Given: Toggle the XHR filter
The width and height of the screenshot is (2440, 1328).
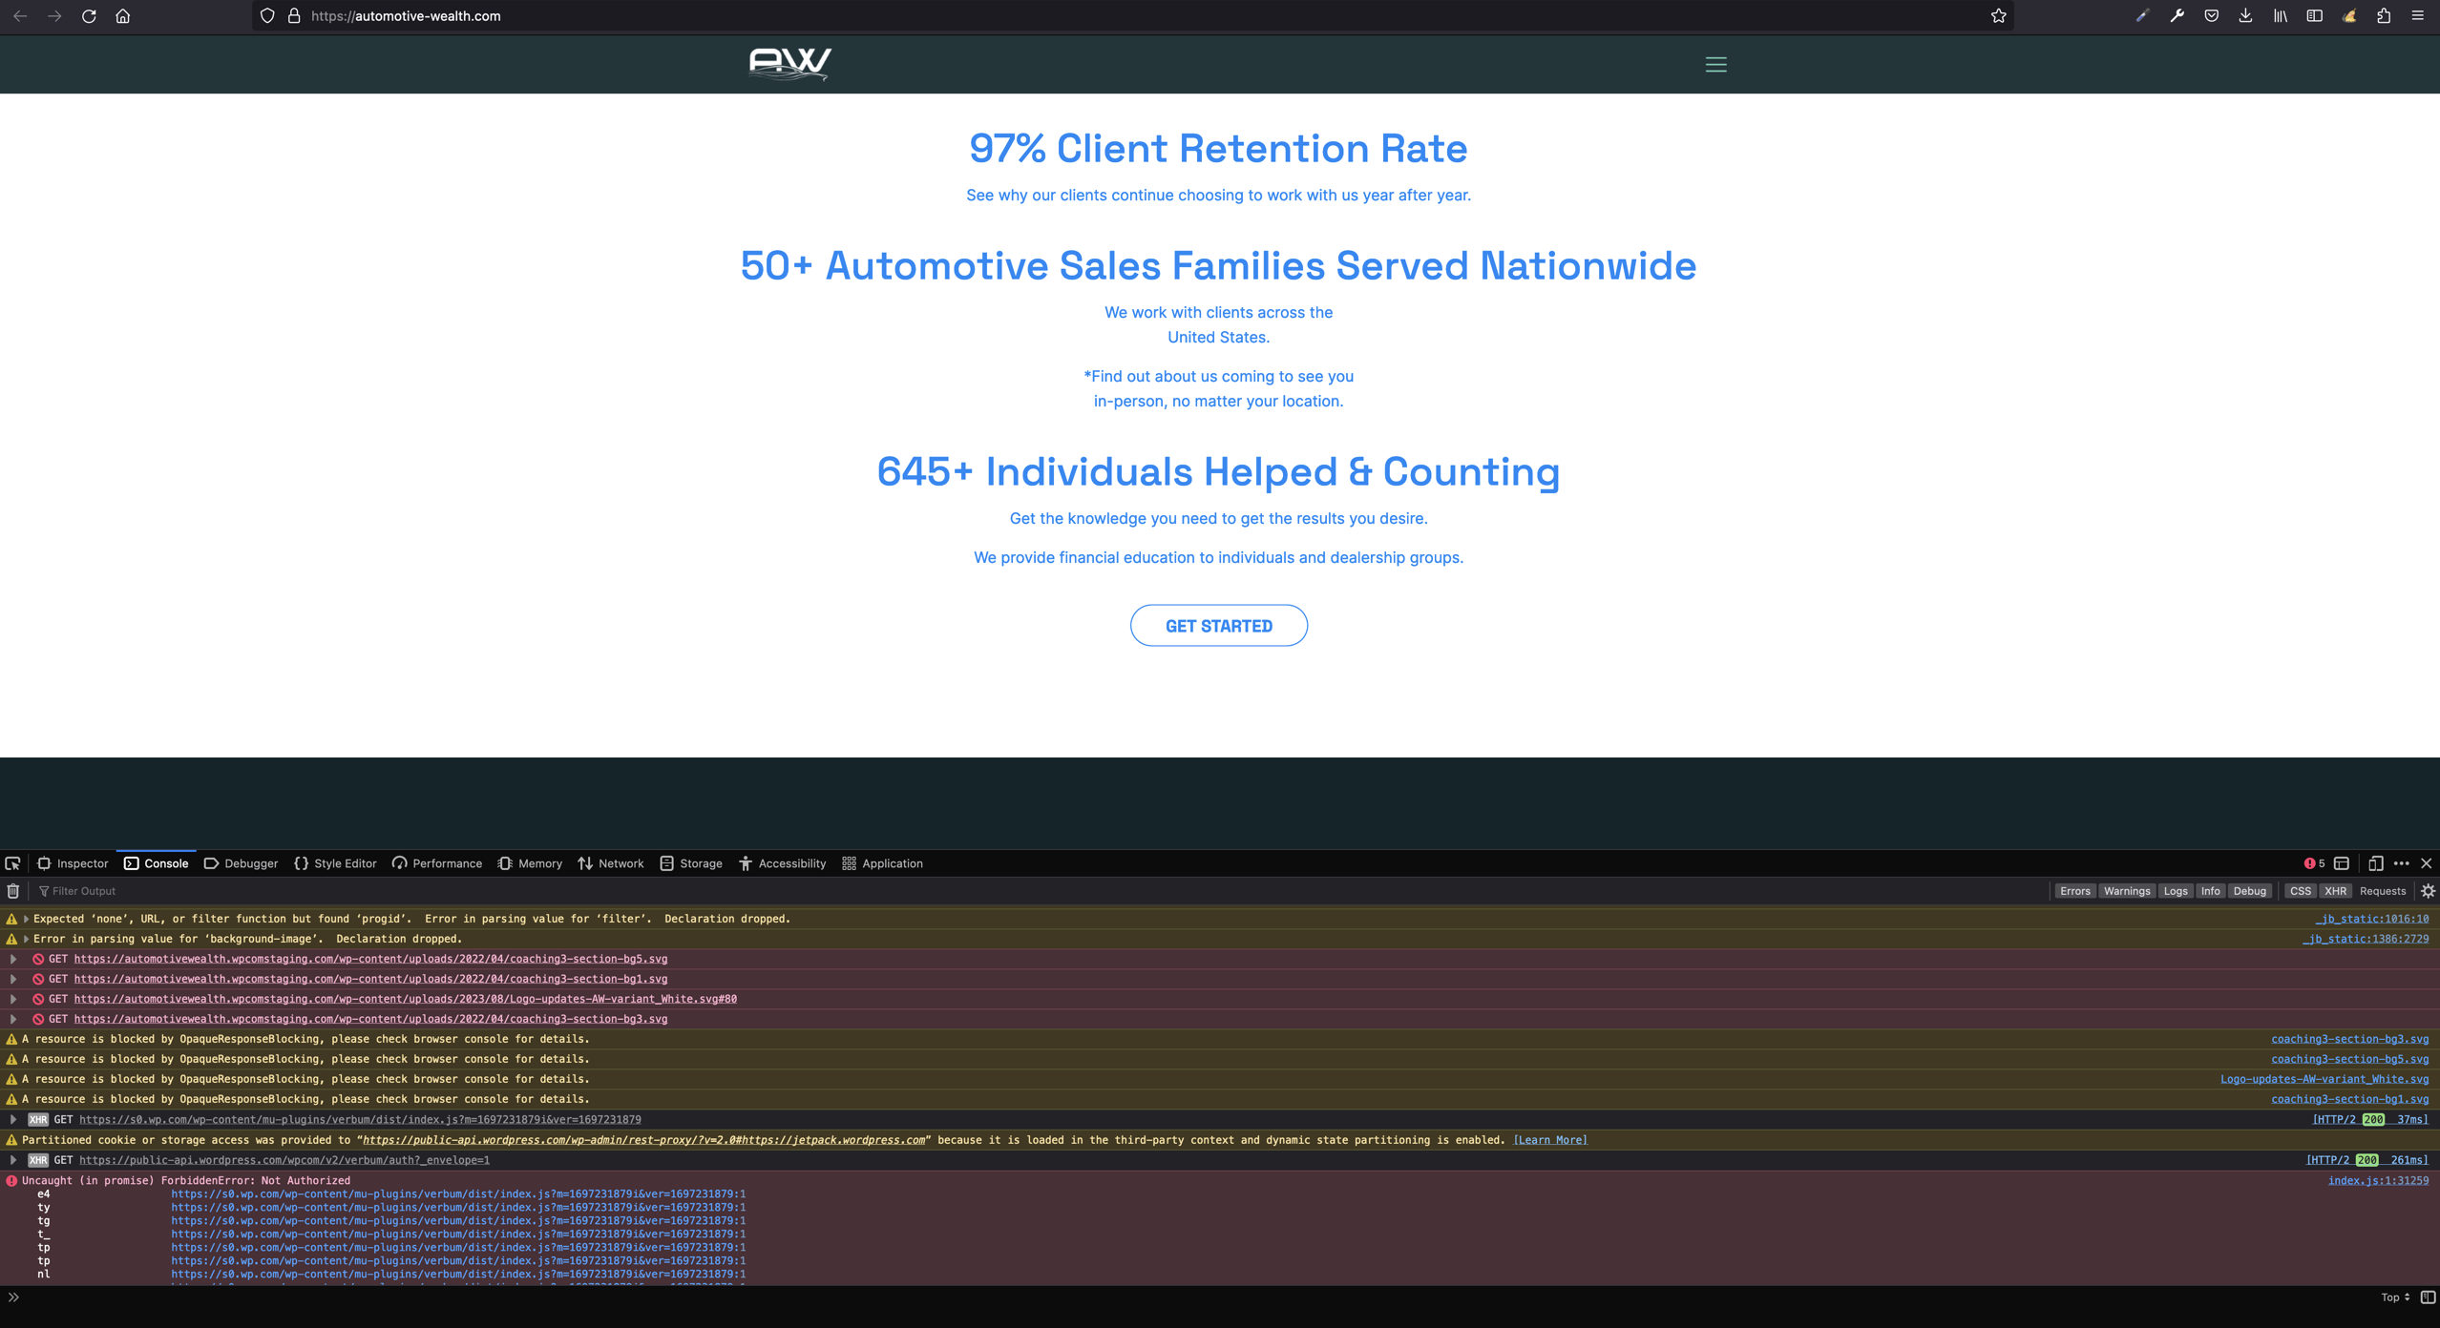Looking at the screenshot, I should [2335, 891].
